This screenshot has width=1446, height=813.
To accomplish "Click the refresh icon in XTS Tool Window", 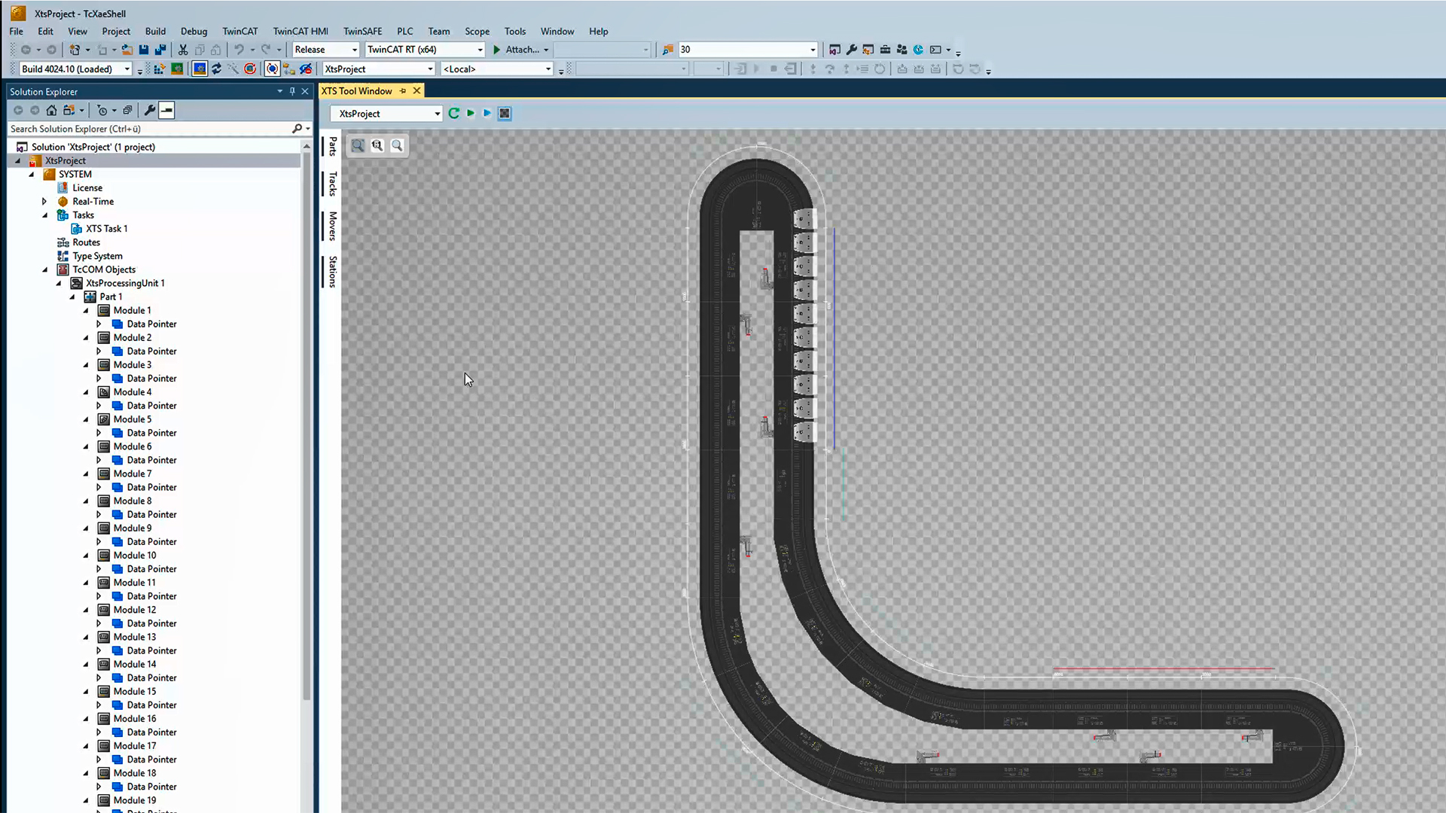I will (453, 113).
